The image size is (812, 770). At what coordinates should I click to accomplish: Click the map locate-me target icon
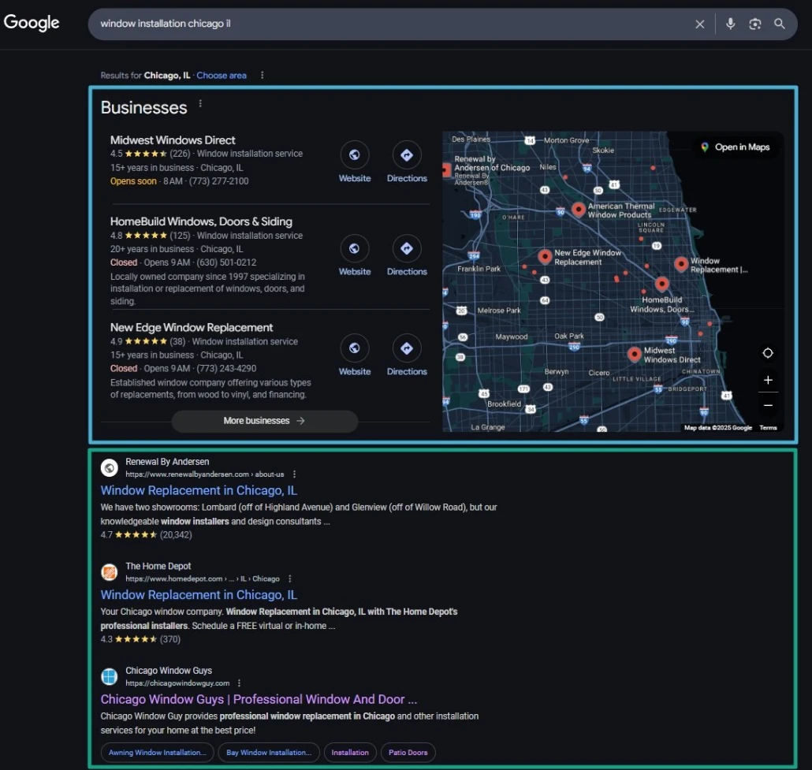click(x=768, y=353)
